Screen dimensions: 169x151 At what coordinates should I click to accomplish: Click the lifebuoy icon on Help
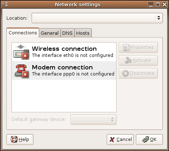[x=14, y=139]
